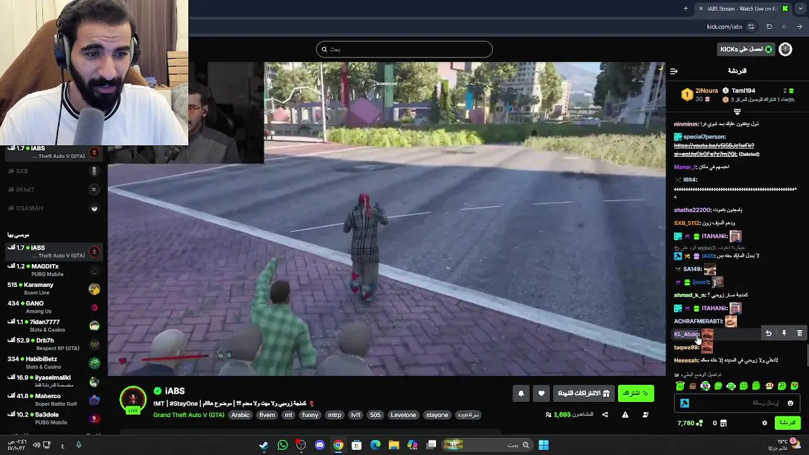
Task: Open Grand Theft Auto V (GTA) category link
Action: coord(188,415)
